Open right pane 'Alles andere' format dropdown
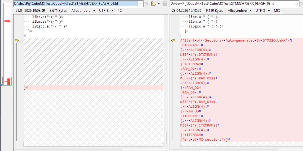The height and width of the screenshot is (151, 303). (240, 11)
